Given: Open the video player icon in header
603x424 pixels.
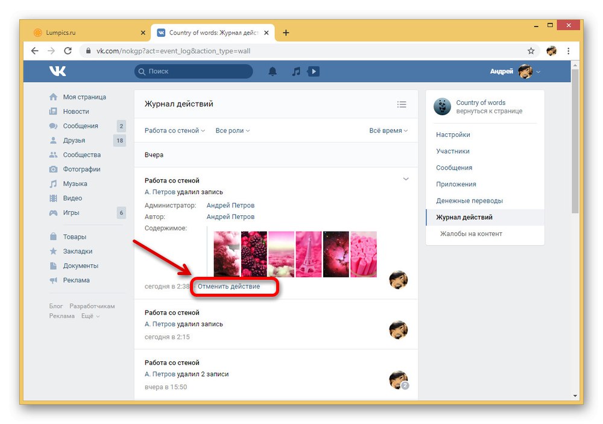Looking at the screenshot, I should click(314, 71).
